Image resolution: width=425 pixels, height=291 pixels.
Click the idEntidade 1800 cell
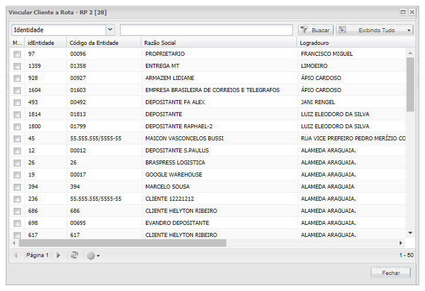[46, 126]
